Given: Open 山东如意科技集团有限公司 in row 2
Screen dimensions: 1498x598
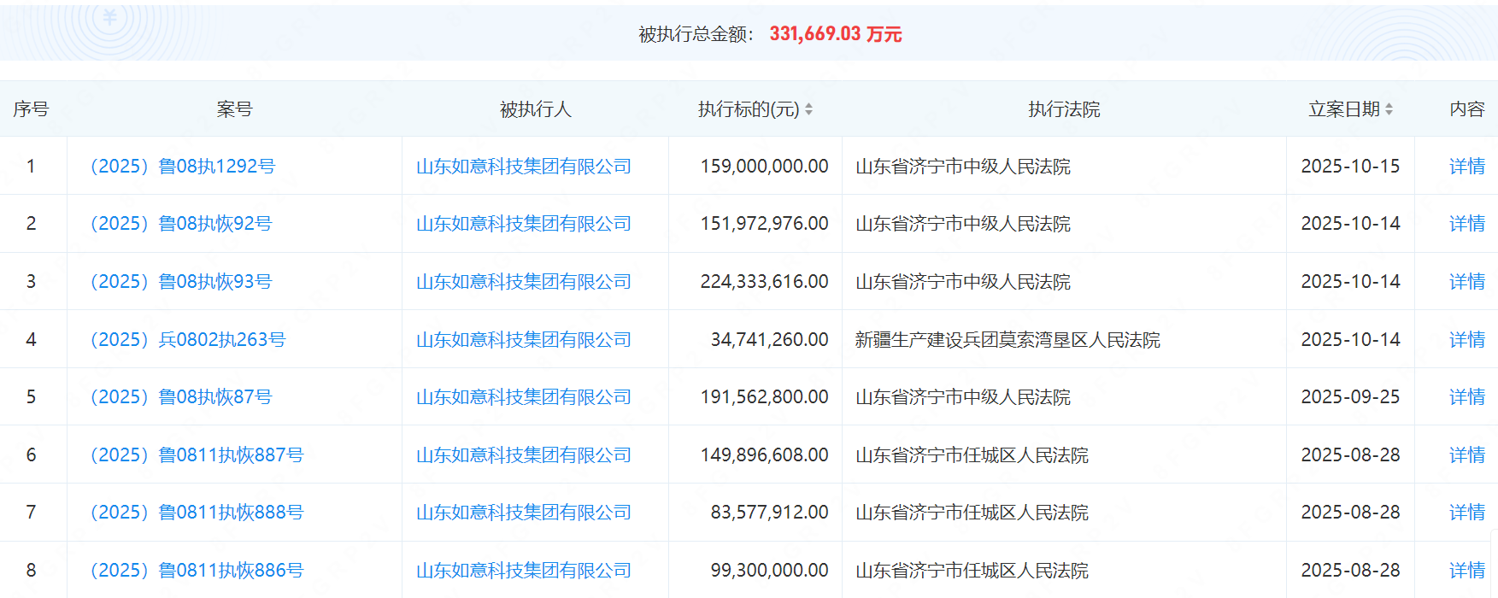Looking at the screenshot, I should coord(524,224).
